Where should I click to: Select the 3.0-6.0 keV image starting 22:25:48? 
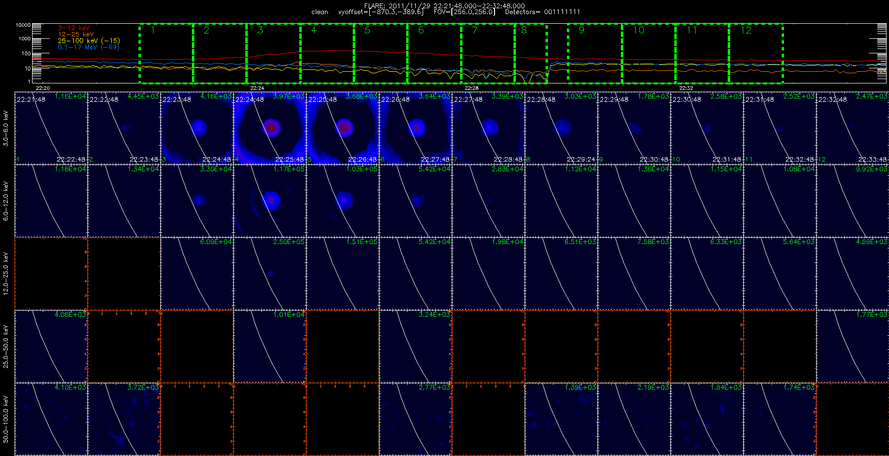(x=343, y=128)
